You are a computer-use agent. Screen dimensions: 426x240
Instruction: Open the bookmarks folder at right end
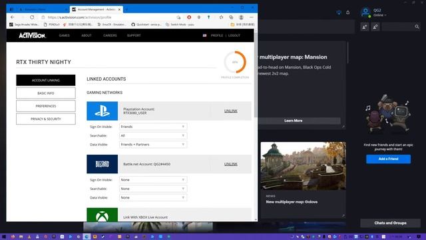[x=242, y=25]
